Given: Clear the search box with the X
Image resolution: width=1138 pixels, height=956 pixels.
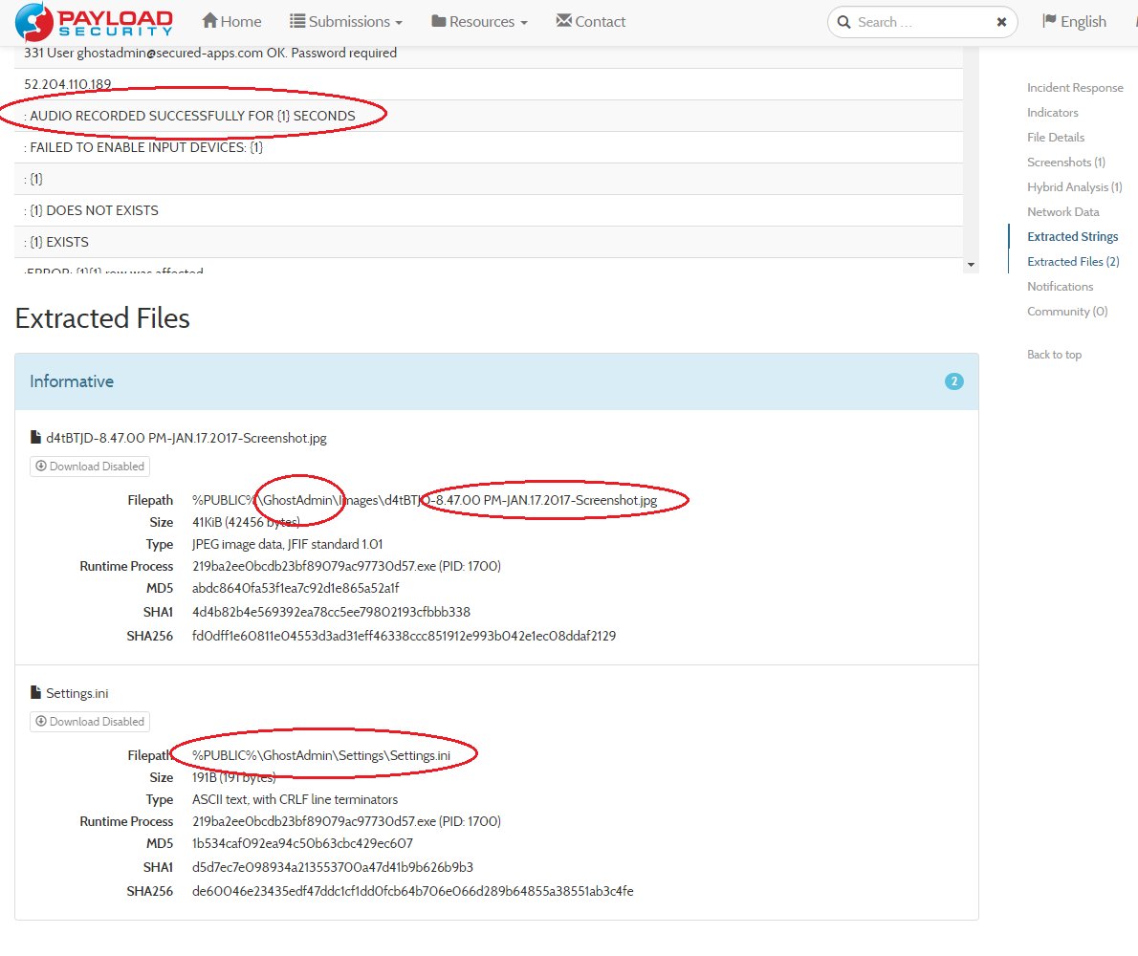Looking at the screenshot, I should (1001, 23).
